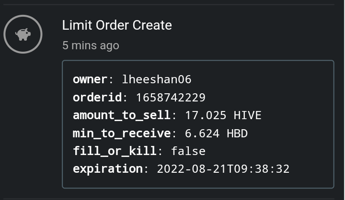This screenshot has width=345, height=200.
Task: Click the expiration date 2022-08-21T09:38:32
Action: point(223,169)
